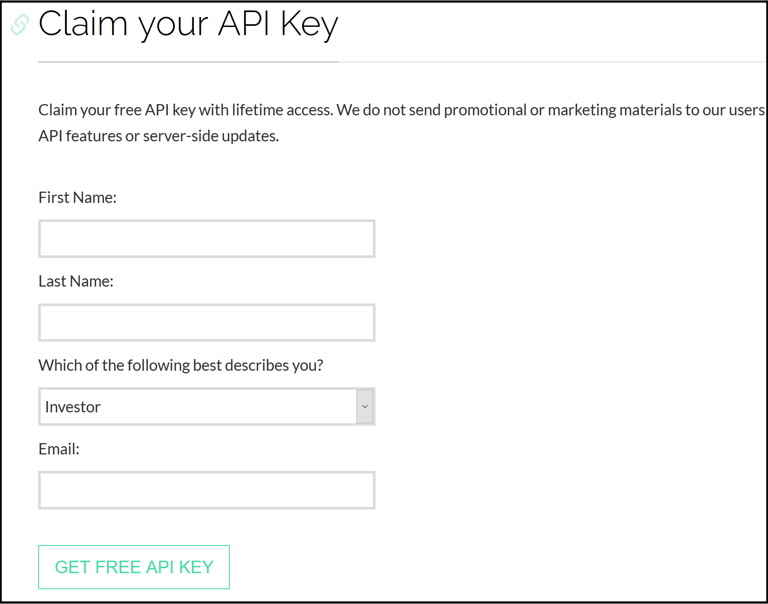Click the free API key lifetime access sentence
Viewport: 768px width, 604px height.
pos(186,110)
